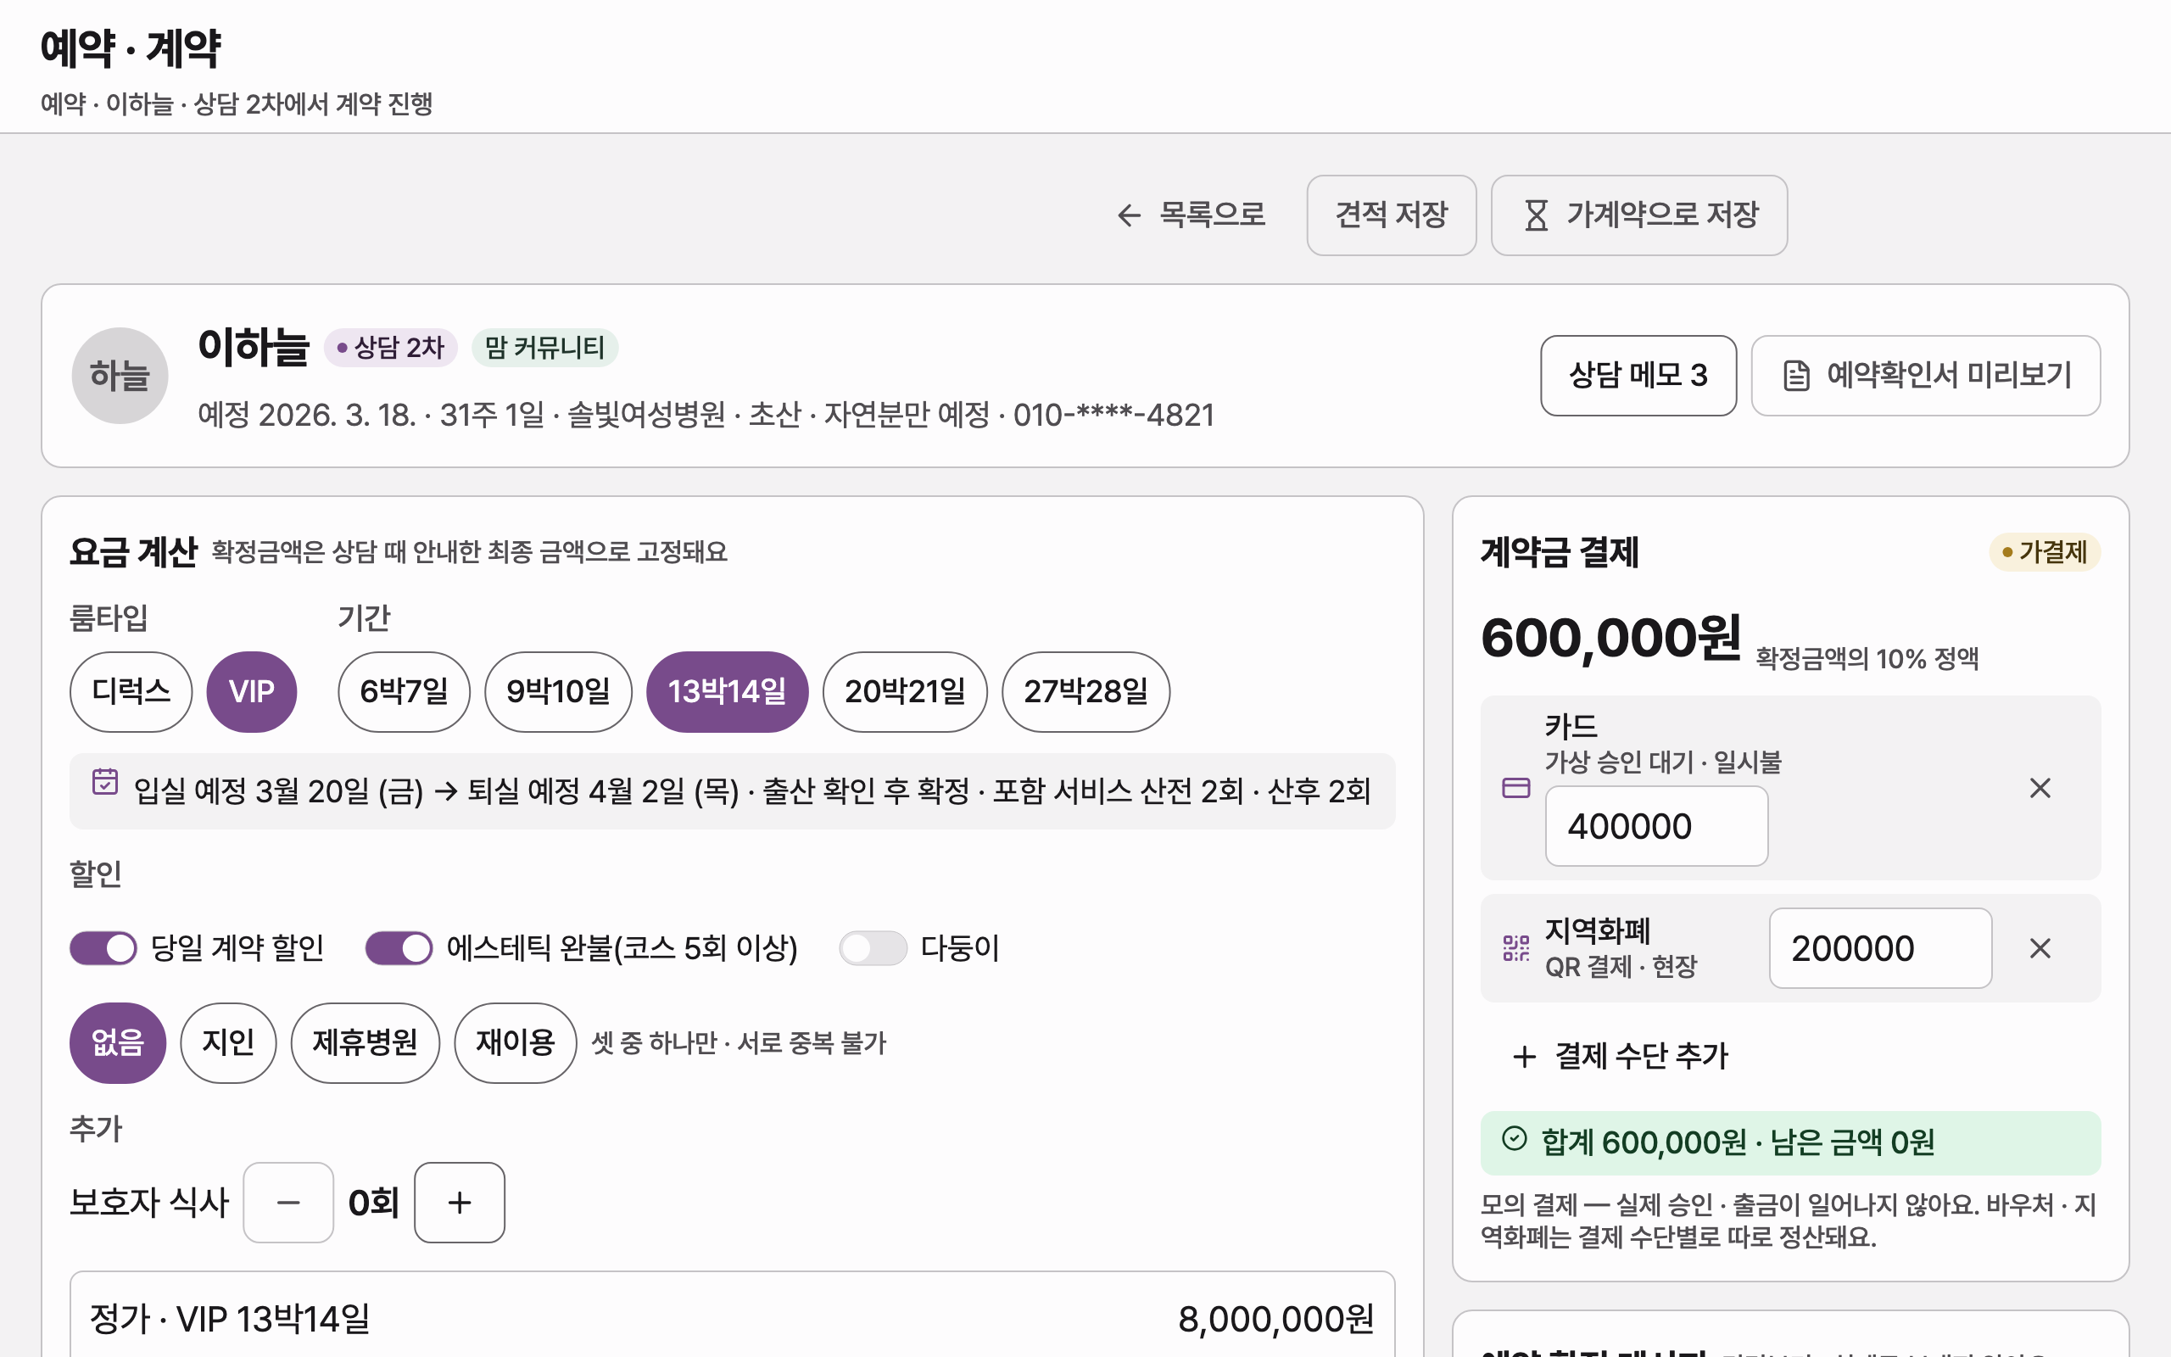
Task: Open 상담 메모 3 button
Action: coord(1638,376)
